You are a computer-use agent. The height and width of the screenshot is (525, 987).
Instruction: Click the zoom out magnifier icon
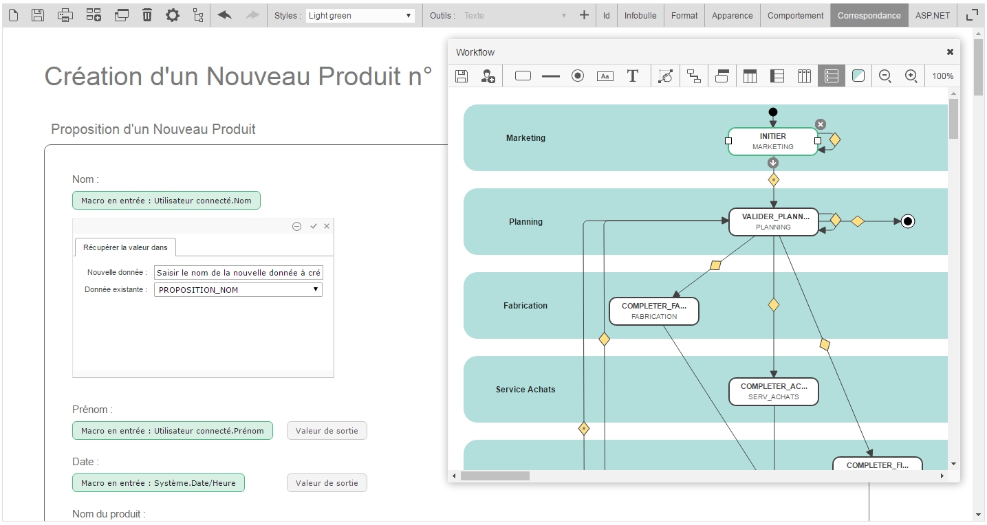pyautogui.click(x=885, y=76)
